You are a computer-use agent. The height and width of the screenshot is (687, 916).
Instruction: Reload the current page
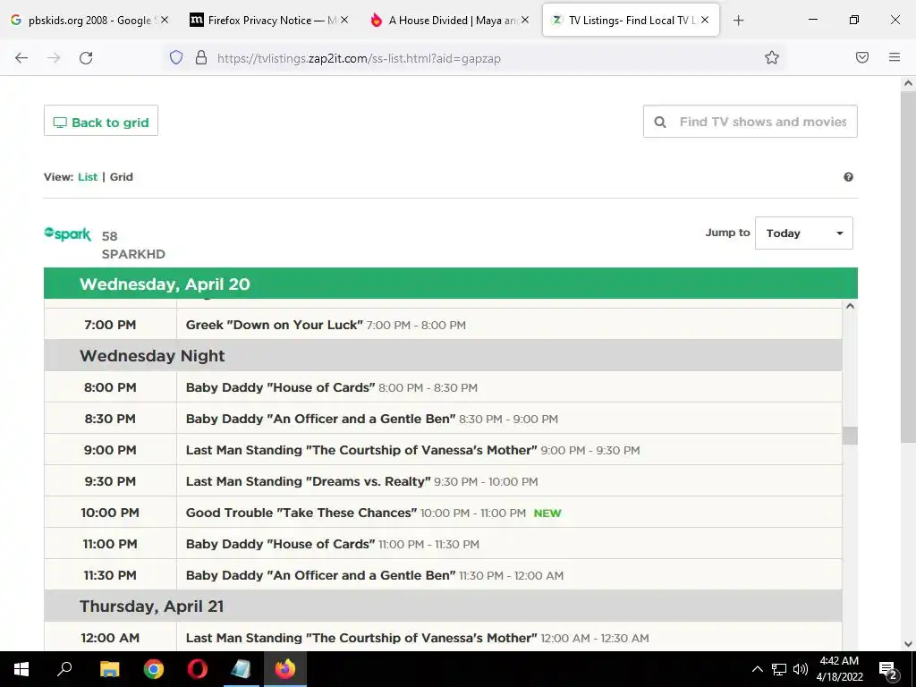pyautogui.click(x=86, y=58)
